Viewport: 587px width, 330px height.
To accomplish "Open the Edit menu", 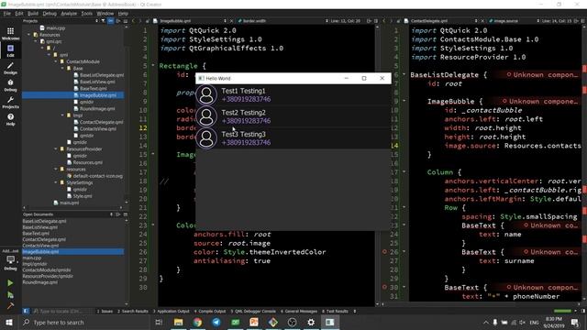I will tap(19, 14).
